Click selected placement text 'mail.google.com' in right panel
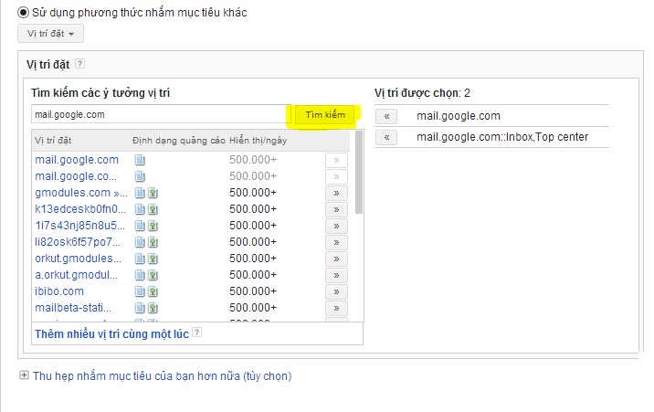The width and height of the screenshot is (654, 412). coord(459,116)
